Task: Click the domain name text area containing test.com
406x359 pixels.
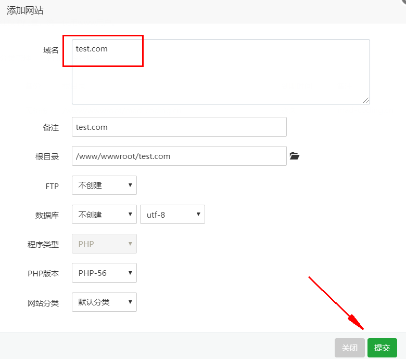Action: (221, 72)
